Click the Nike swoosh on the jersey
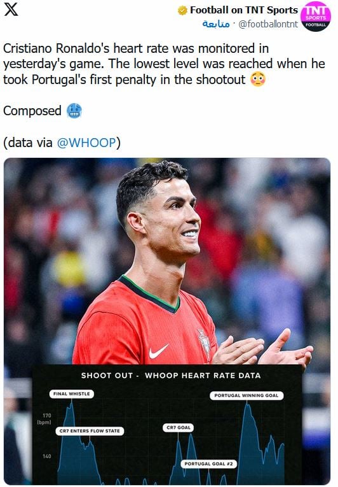338x487 pixels. (x=158, y=351)
